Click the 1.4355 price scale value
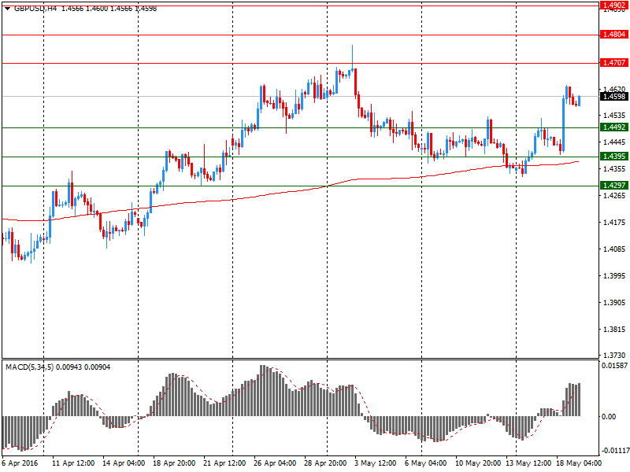The width and height of the screenshot is (630, 472). tap(614, 169)
